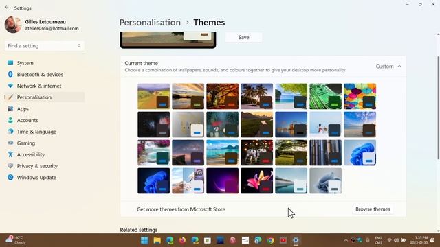Select the Windows dark blue bloom theme

click(153, 181)
